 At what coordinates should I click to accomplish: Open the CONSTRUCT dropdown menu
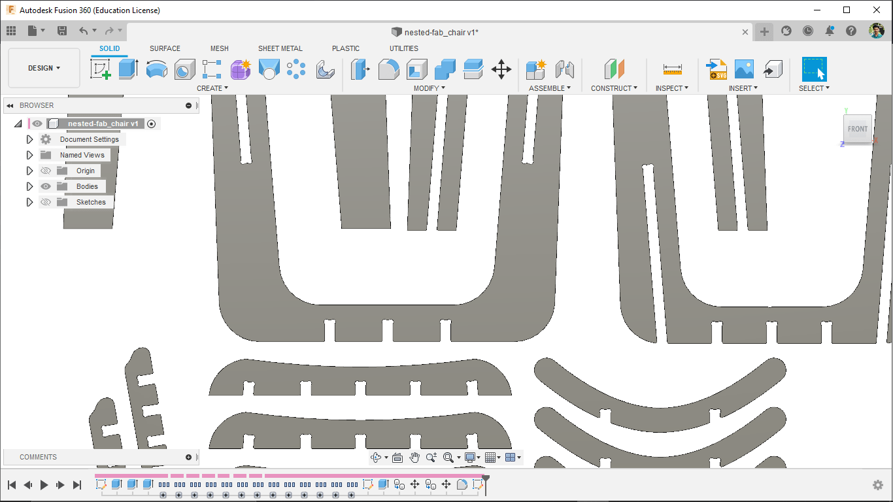point(614,88)
